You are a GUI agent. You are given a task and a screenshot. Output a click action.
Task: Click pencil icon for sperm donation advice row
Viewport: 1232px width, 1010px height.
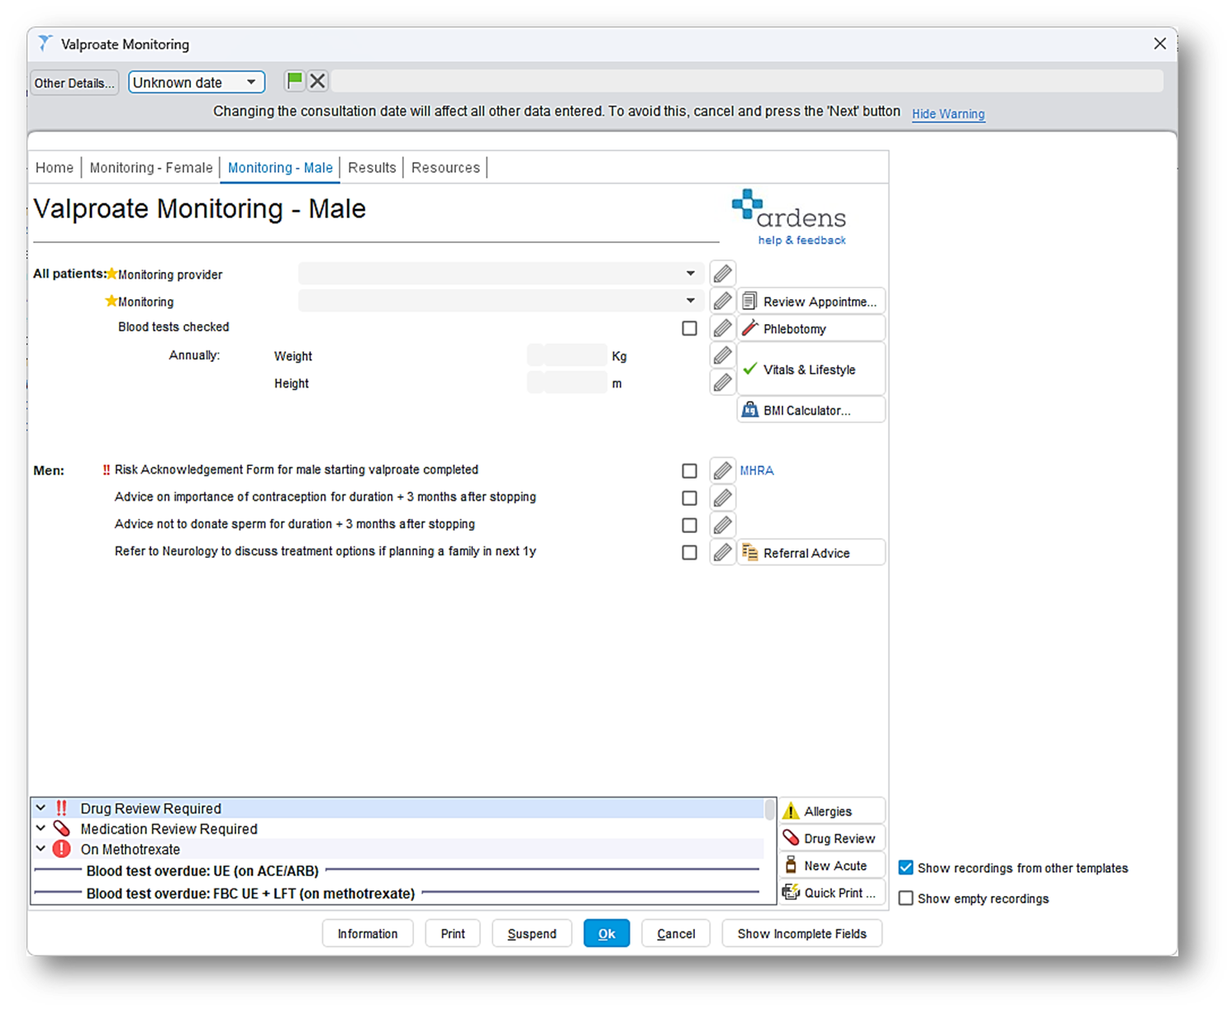722,525
